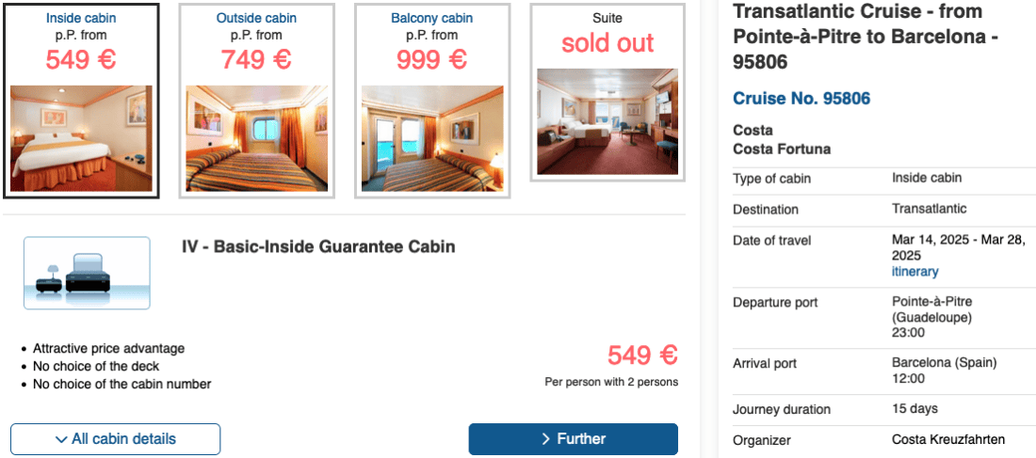This screenshot has height=458, width=1036.
Task: Click the 549 € per person price
Action: click(642, 355)
